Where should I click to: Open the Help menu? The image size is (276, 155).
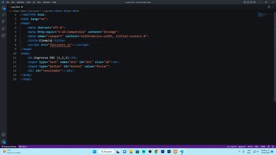54,2
